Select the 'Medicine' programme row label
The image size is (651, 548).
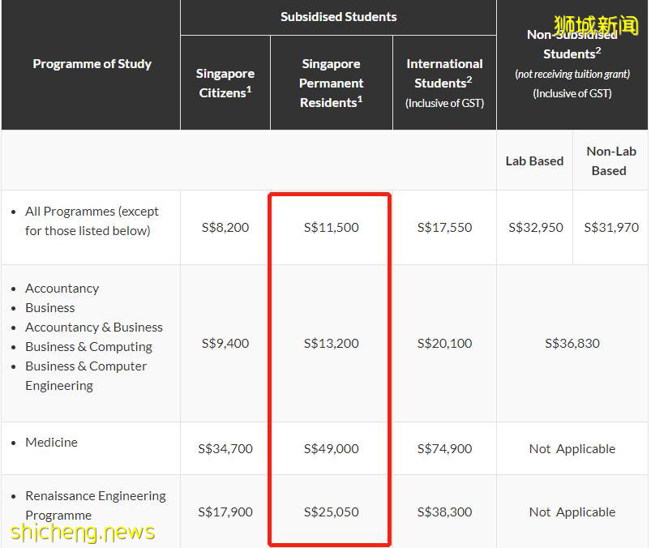coord(51,443)
